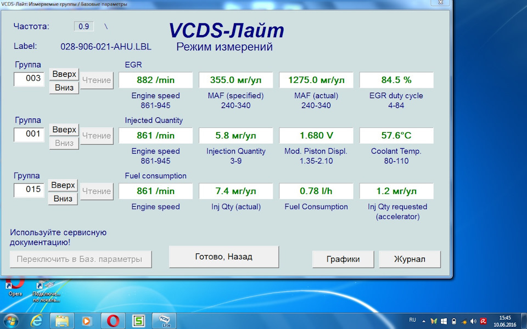Open the green S application in taskbar
Viewport: 527px width, 329px height.
138,321
